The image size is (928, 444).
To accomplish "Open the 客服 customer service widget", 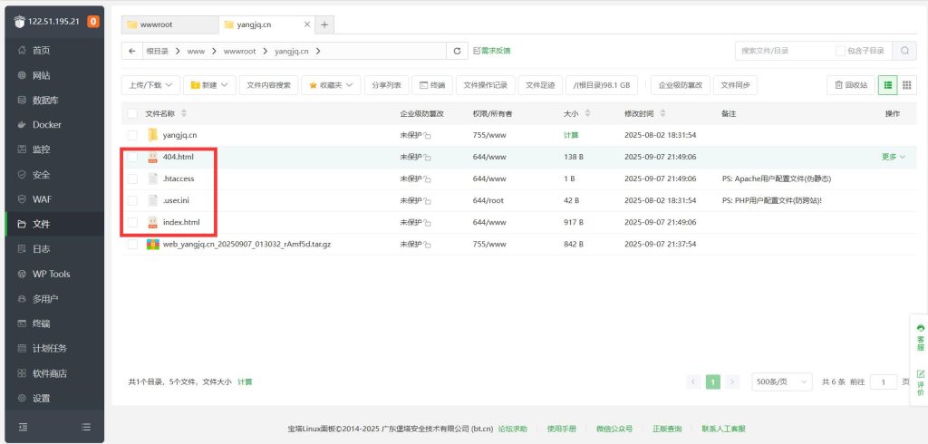I will [920, 337].
